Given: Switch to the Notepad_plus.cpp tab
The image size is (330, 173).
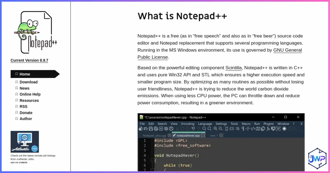Looking at the screenshot, I should pos(155,135).
